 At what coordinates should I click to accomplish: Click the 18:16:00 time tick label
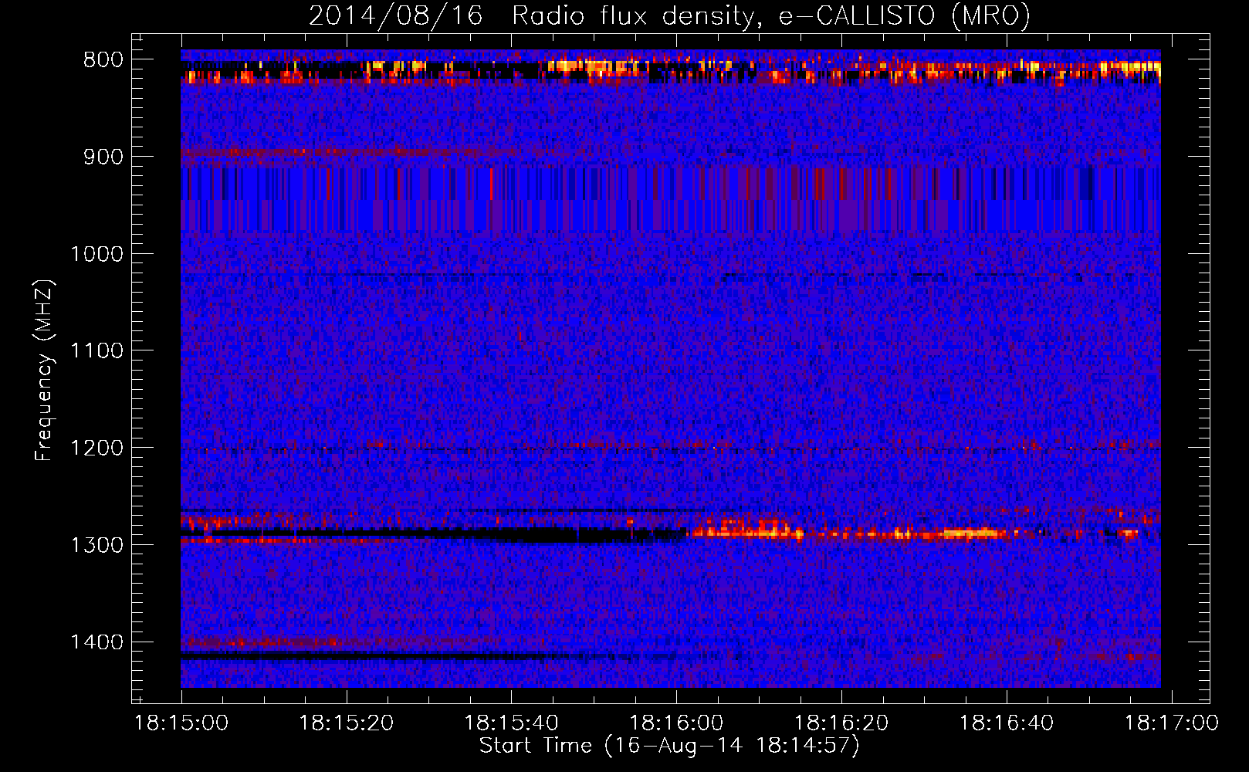tap(676, 723)
